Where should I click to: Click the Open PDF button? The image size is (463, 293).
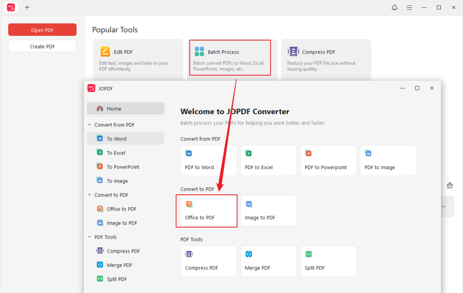pyautogui.click(x=42, y=29)
